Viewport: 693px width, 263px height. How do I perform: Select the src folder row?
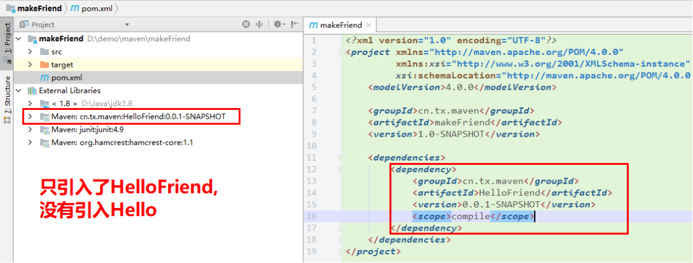point(158,52)
